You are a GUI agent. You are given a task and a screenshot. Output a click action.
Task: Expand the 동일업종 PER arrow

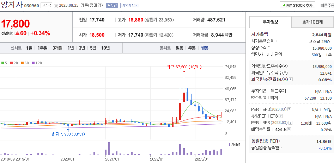coord(280,141)
